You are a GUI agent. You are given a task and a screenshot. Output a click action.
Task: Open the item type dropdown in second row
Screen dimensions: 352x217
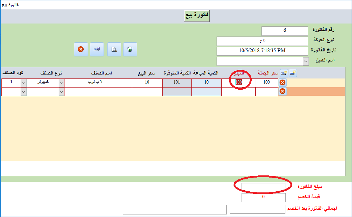(x=61, y=92)
